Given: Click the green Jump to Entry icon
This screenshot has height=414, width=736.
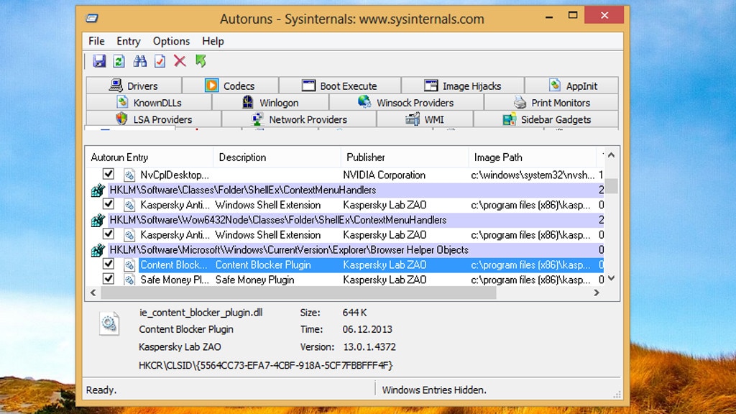Looking at the screenshot, I should 201,62.
